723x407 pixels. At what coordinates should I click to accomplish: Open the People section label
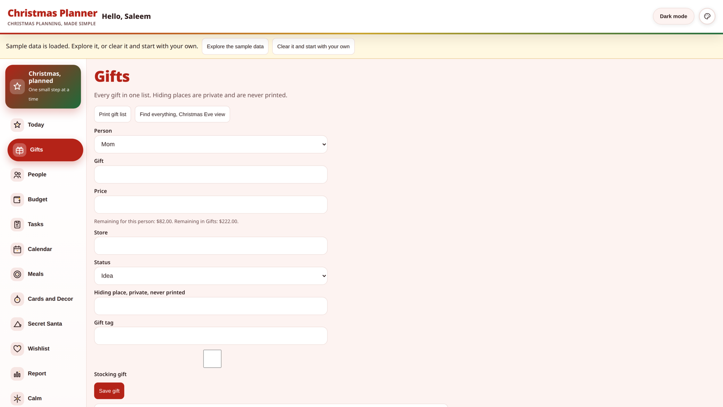[37, 175]
